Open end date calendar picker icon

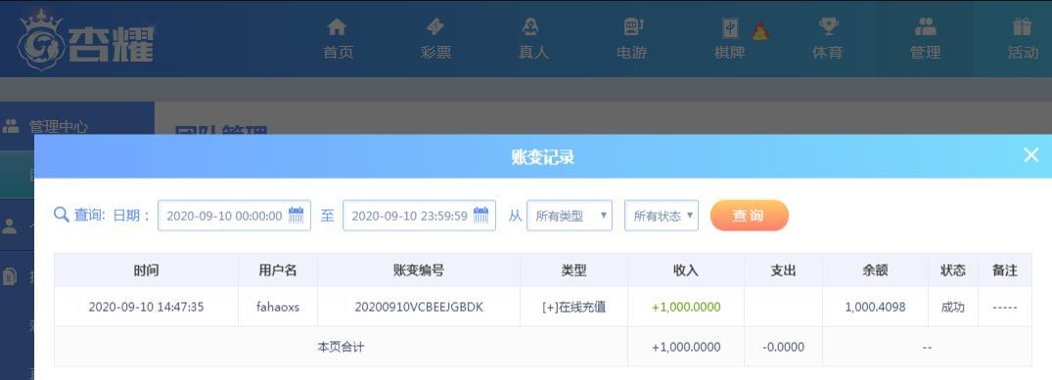pos(481,215)
